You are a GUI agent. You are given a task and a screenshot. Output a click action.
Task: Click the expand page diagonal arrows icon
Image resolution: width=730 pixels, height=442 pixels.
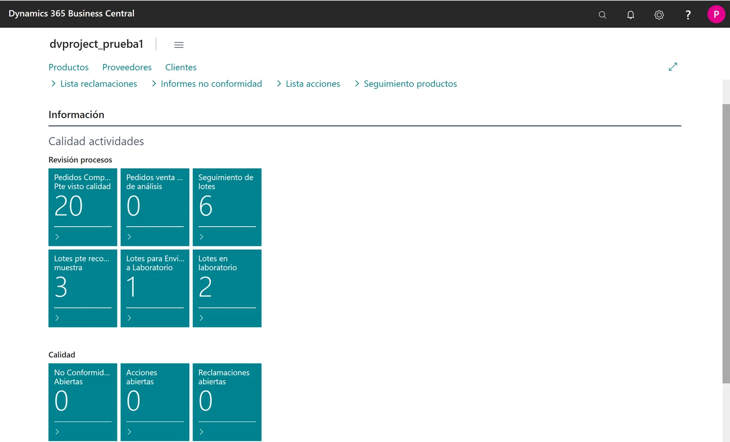pyautogui.click(x=673, y=67)
